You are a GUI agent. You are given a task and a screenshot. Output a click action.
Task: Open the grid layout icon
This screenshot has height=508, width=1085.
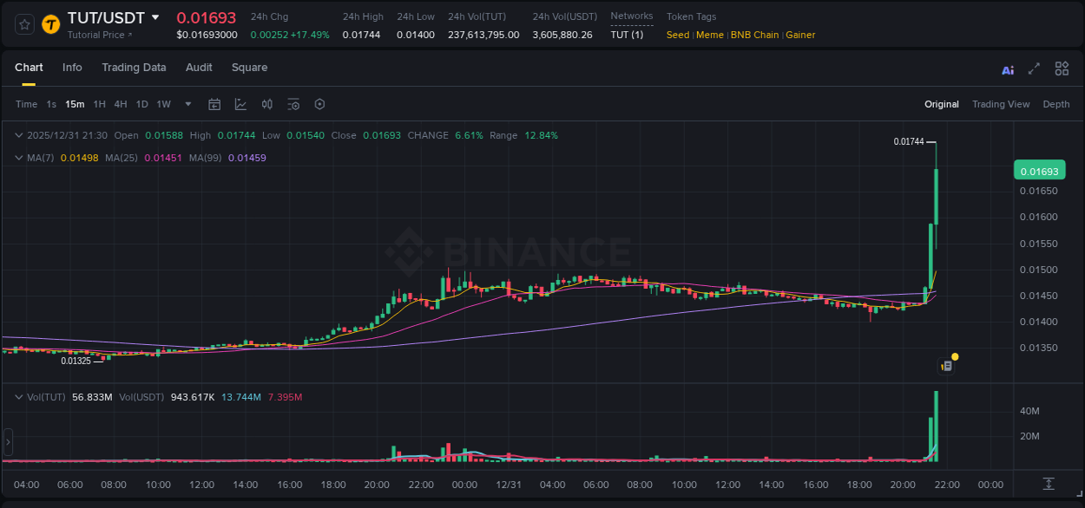click(1062, 68)
